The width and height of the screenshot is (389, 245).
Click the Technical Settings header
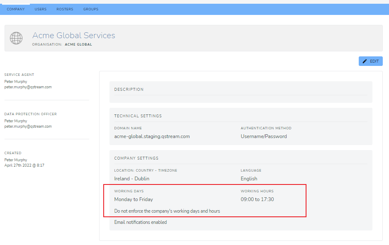pos(138,116)
